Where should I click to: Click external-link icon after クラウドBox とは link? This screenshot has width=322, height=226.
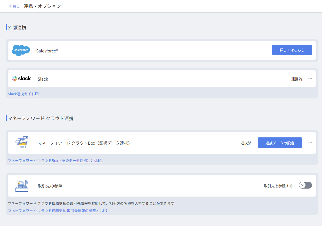[100, 161]
